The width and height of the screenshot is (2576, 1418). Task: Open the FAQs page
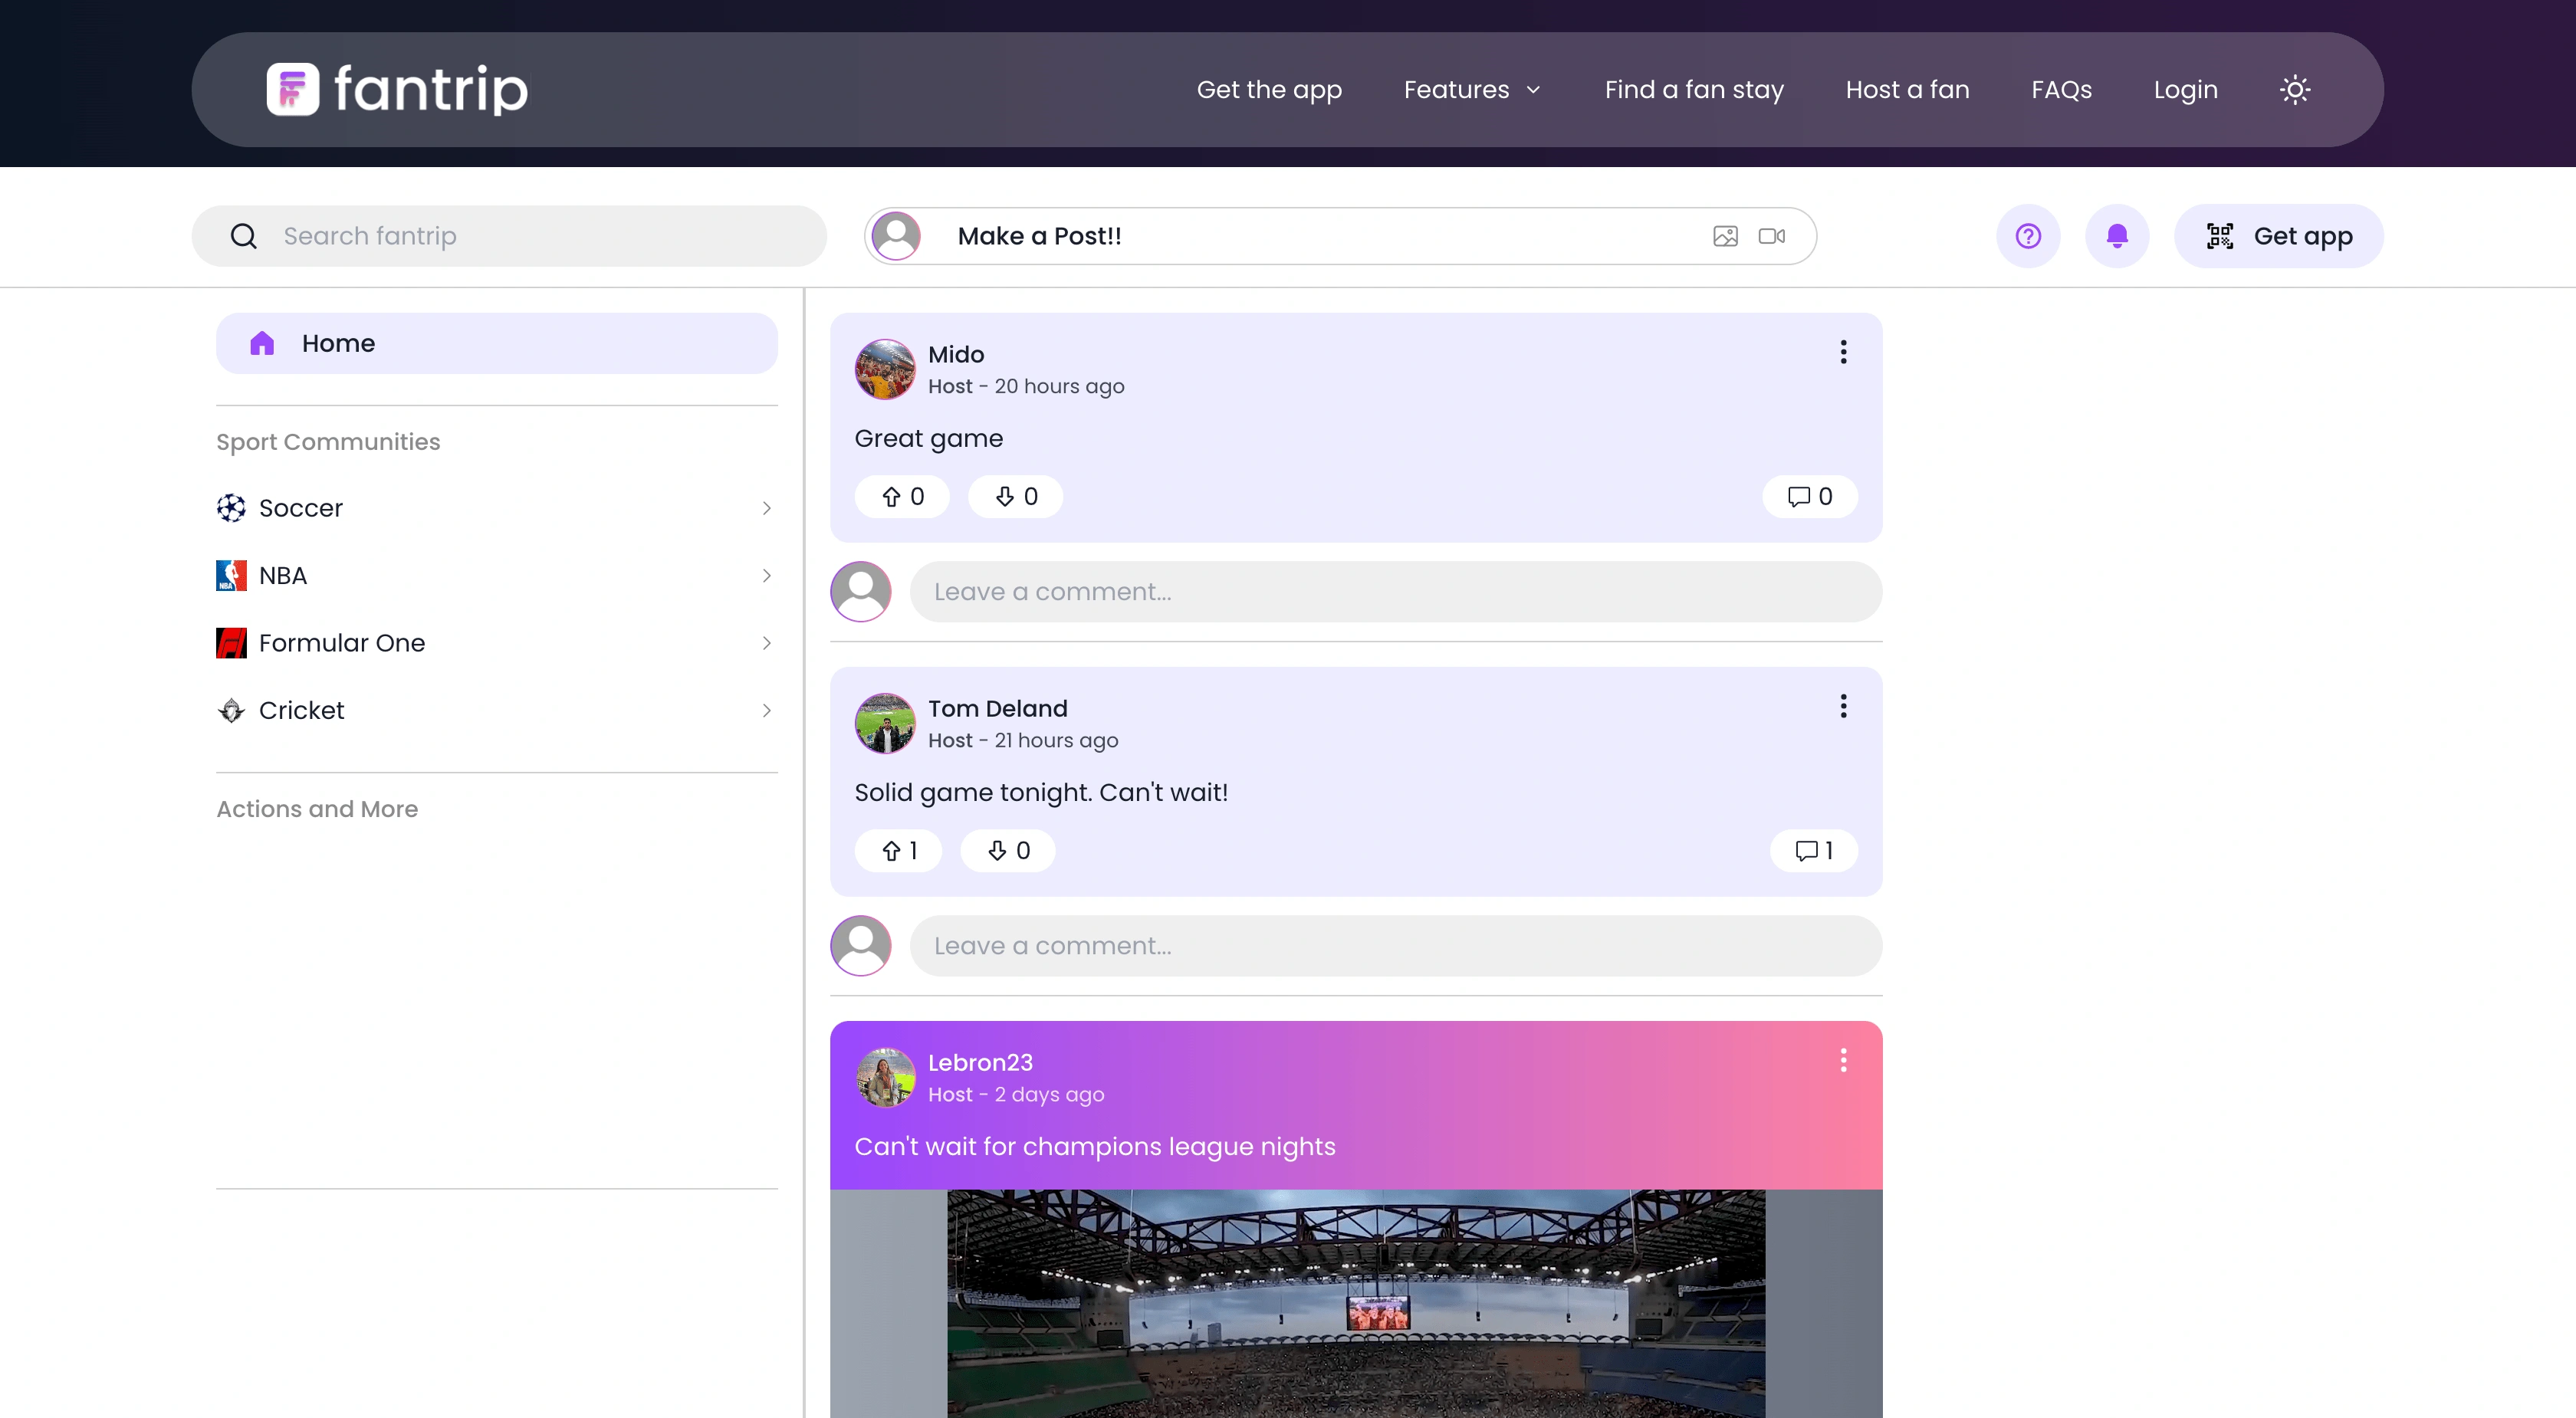click(x=2061, y=90)
